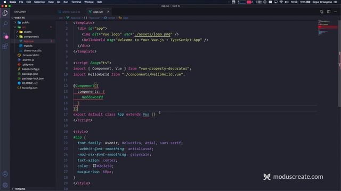Click the #2c3e50 color swatch
The height and width of the screenshot is (191, 341).
pyautogui.click(x=94, y=166)
